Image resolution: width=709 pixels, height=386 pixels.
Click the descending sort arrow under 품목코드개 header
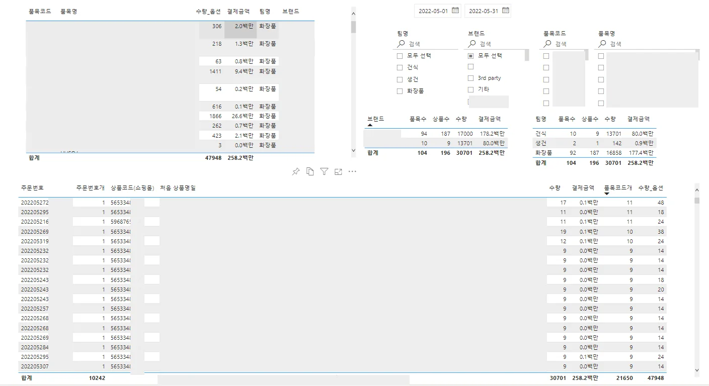[x=607, y=194]
